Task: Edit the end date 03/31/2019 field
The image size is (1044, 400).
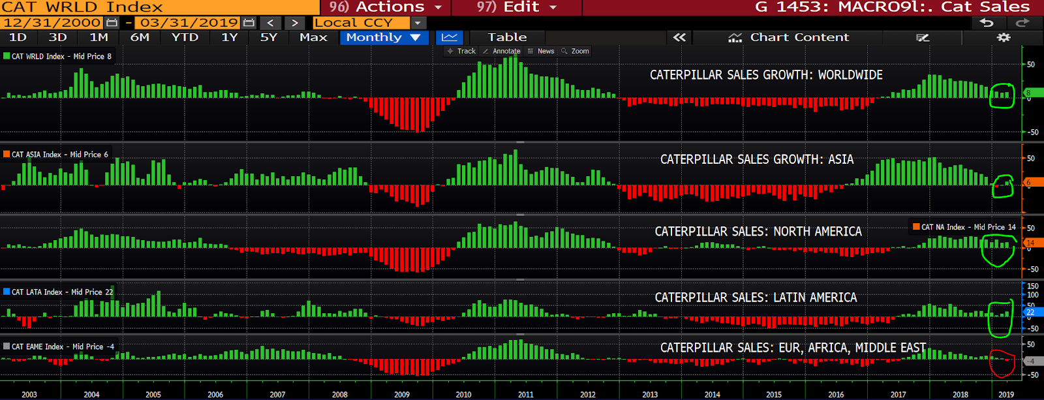Action: pos(189,23)
